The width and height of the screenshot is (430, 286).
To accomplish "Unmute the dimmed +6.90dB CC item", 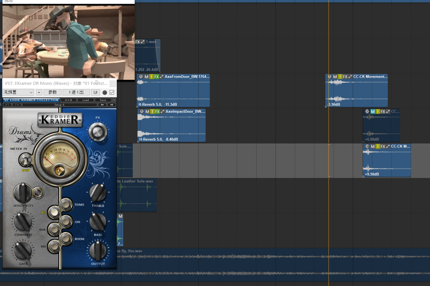I will coord(373,112).
